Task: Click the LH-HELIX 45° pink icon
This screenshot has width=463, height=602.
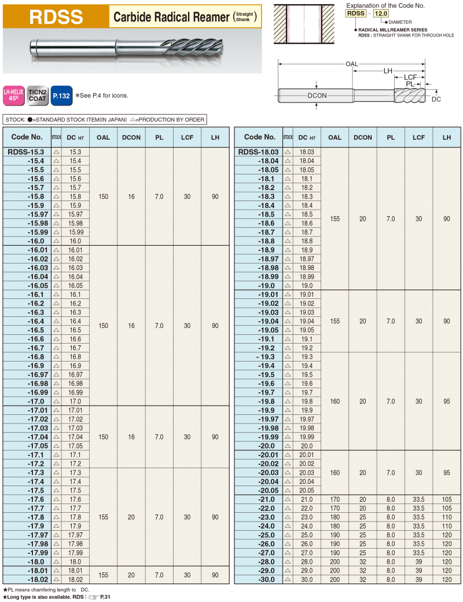Action: point(14,96)
